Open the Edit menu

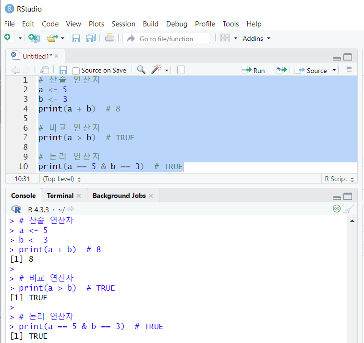[x=28, y=24]
